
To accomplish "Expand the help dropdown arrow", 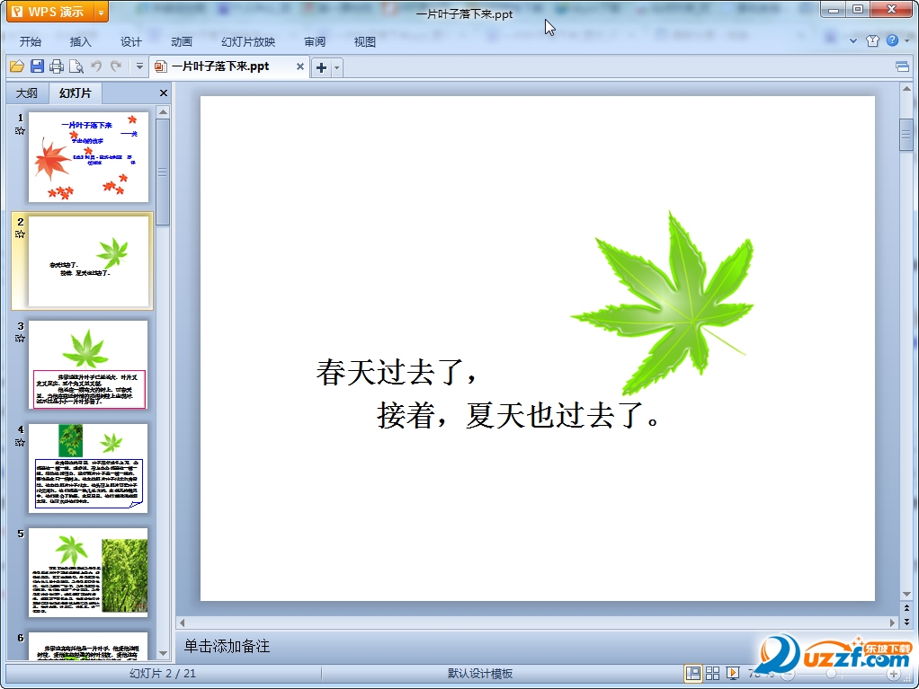I will point(906,40).
